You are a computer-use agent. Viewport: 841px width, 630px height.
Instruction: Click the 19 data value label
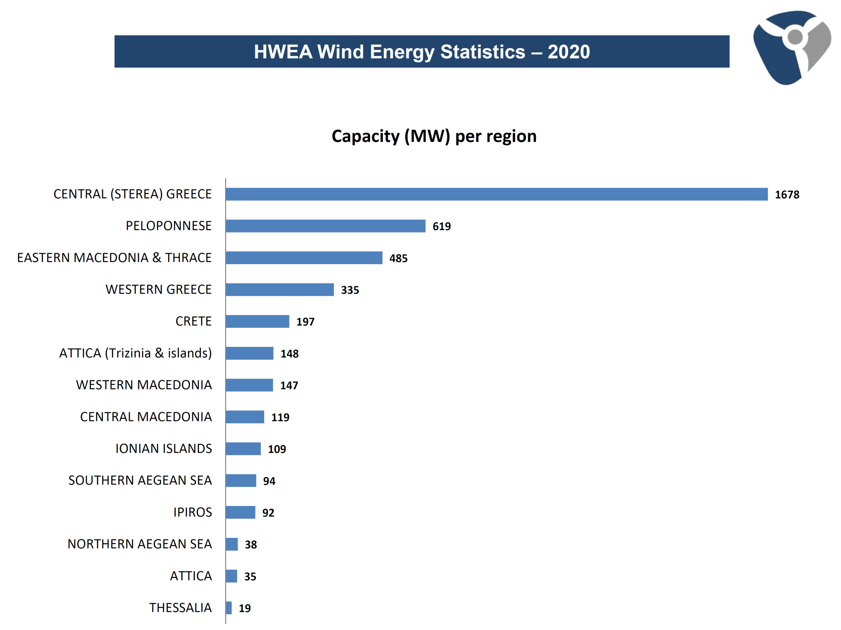tap(244, 608)
